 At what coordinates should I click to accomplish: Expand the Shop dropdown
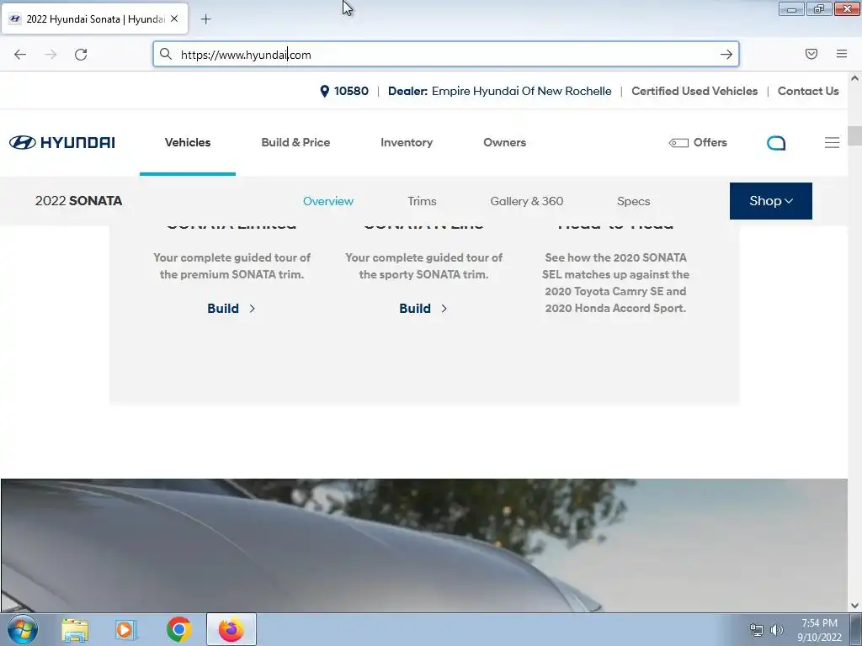(771, 201)
